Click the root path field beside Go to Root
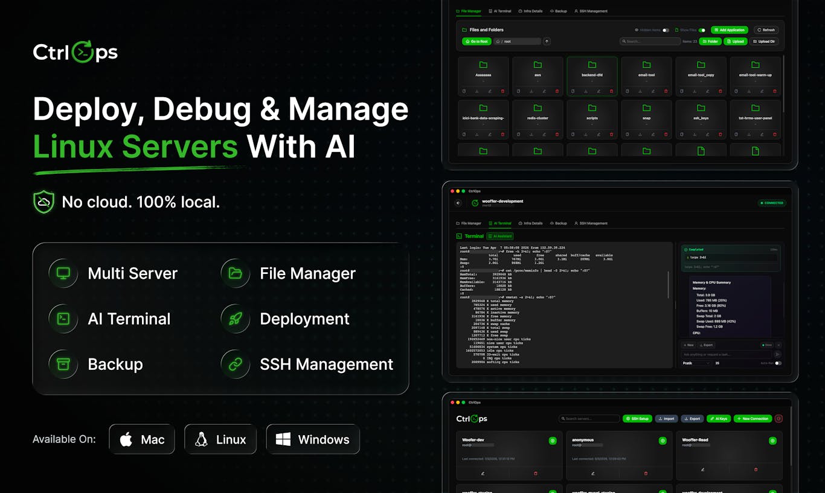This screenshot has height=493, width=825. pyautogui.click(x=517, y=42)
